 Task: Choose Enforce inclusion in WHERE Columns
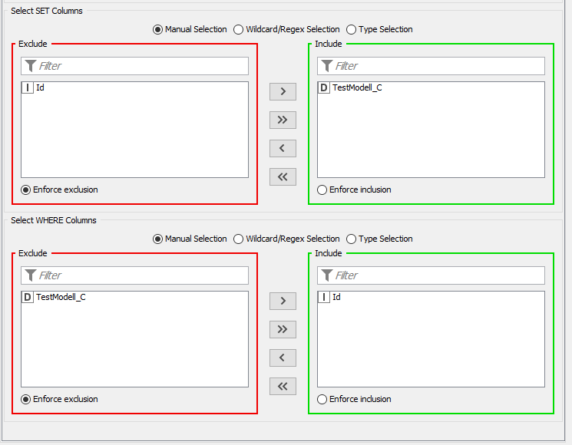[354, 400]
